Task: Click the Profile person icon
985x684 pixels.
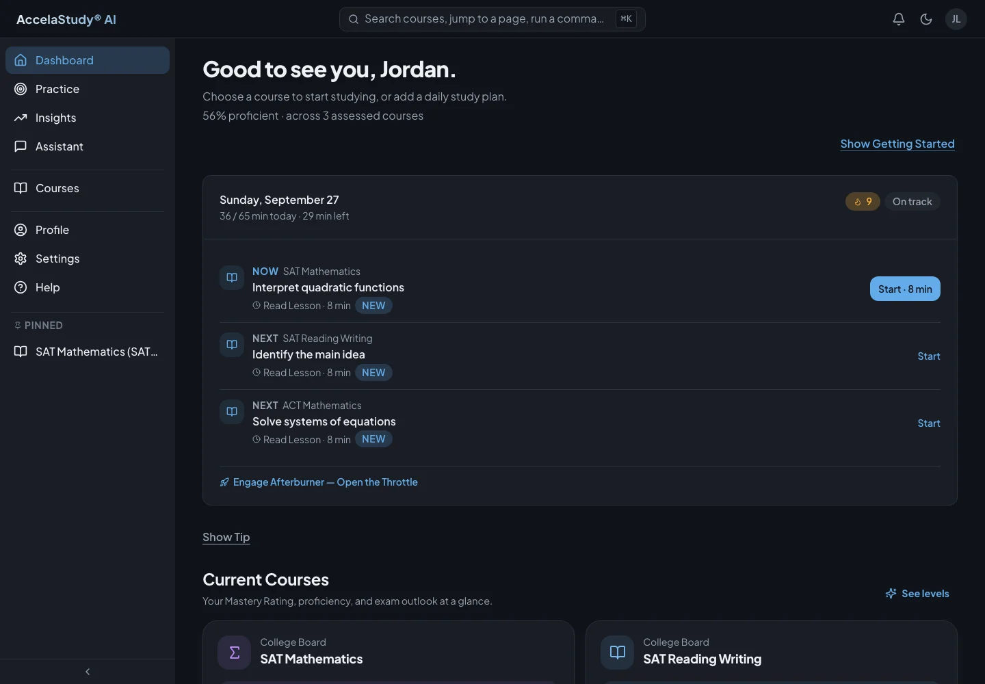Action: pos(21,230)
